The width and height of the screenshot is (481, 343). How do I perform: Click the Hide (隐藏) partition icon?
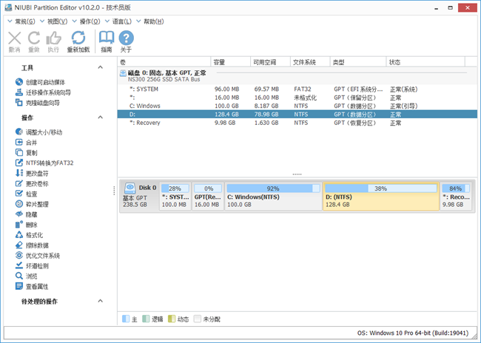[x=19, y=214]
